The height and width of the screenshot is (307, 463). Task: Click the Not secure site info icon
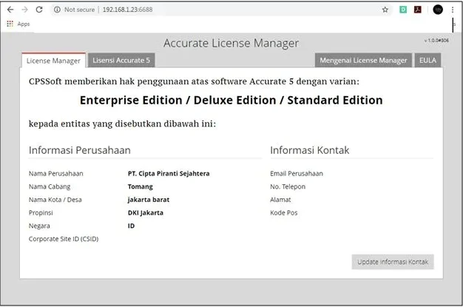pyautogui.click(x=58, y=10)
